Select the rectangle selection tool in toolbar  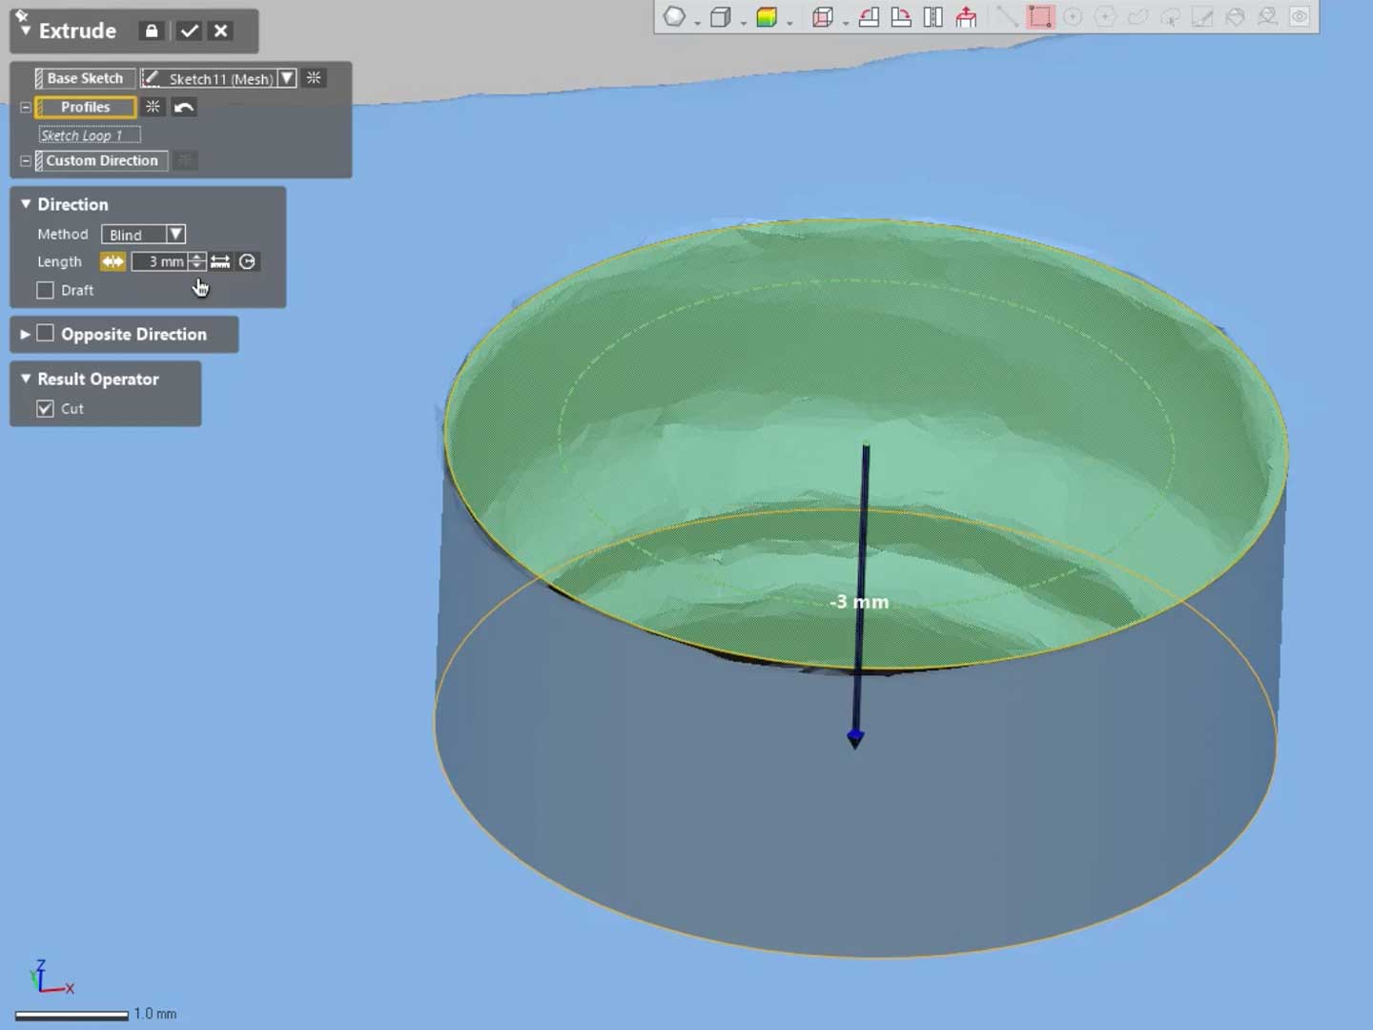point(1041,16)
